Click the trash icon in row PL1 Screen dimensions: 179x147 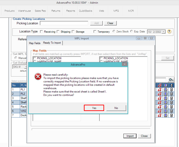coord(171,89)
